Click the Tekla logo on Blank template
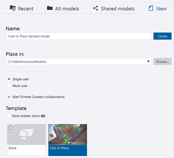The height and width of the screenshot is (158, 174). click(26, 134)
